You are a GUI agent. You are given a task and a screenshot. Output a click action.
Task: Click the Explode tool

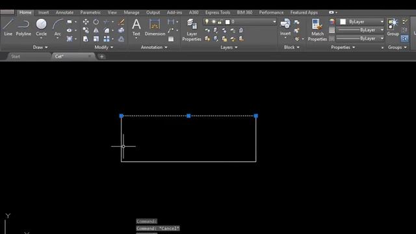tap(121, 31)
